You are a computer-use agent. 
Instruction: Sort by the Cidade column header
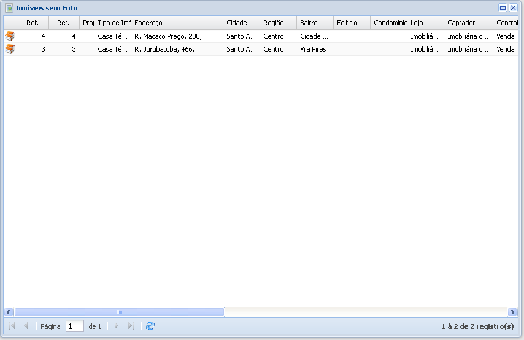coord(241,23)
